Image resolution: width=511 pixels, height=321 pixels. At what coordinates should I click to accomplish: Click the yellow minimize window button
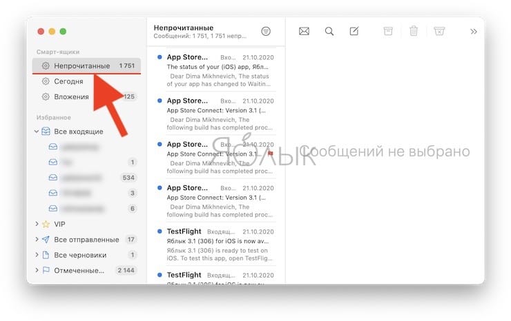(x=52, y=31)
